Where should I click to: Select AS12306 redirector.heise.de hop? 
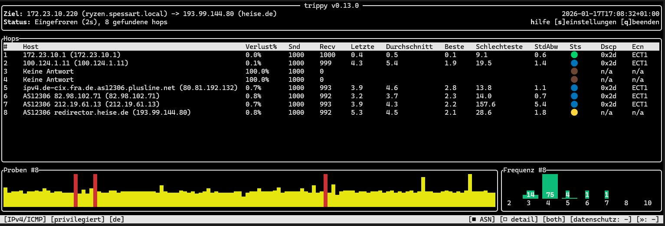331,113
